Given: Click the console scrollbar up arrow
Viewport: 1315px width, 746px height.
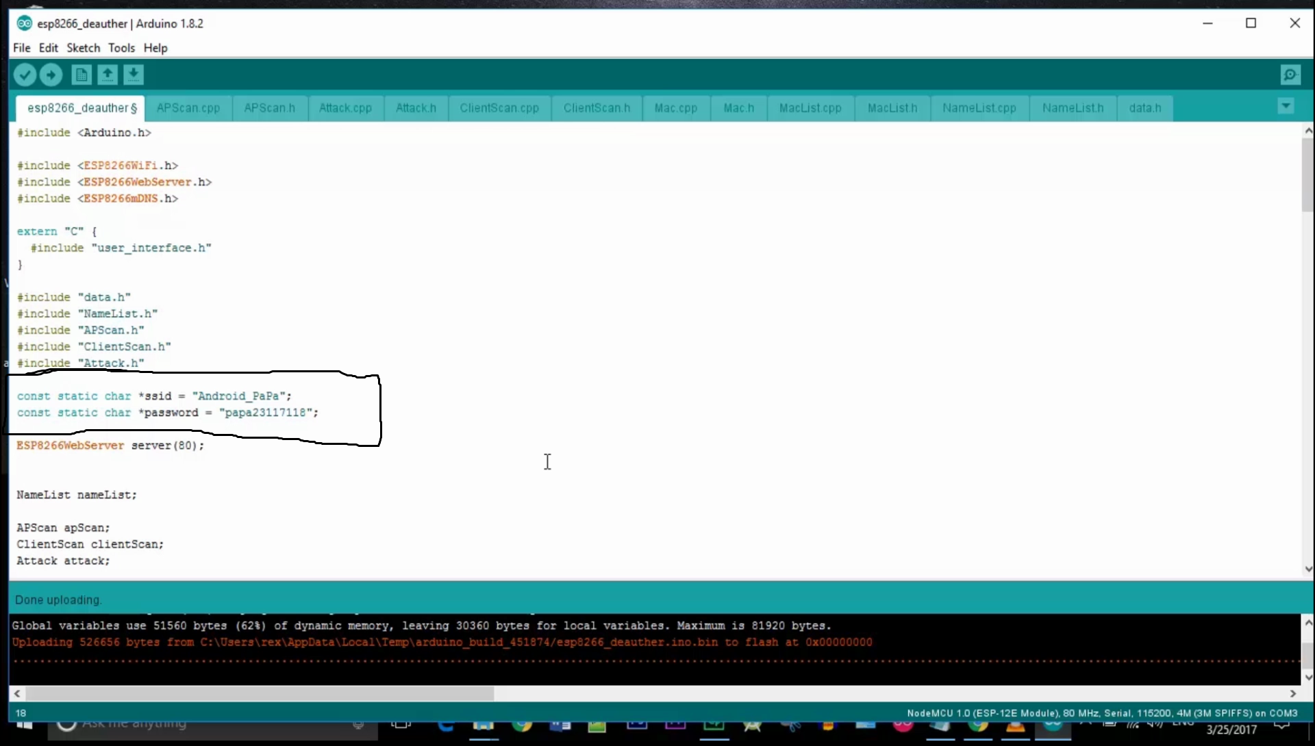Looking at the screenshot, I should point(1308,622).
